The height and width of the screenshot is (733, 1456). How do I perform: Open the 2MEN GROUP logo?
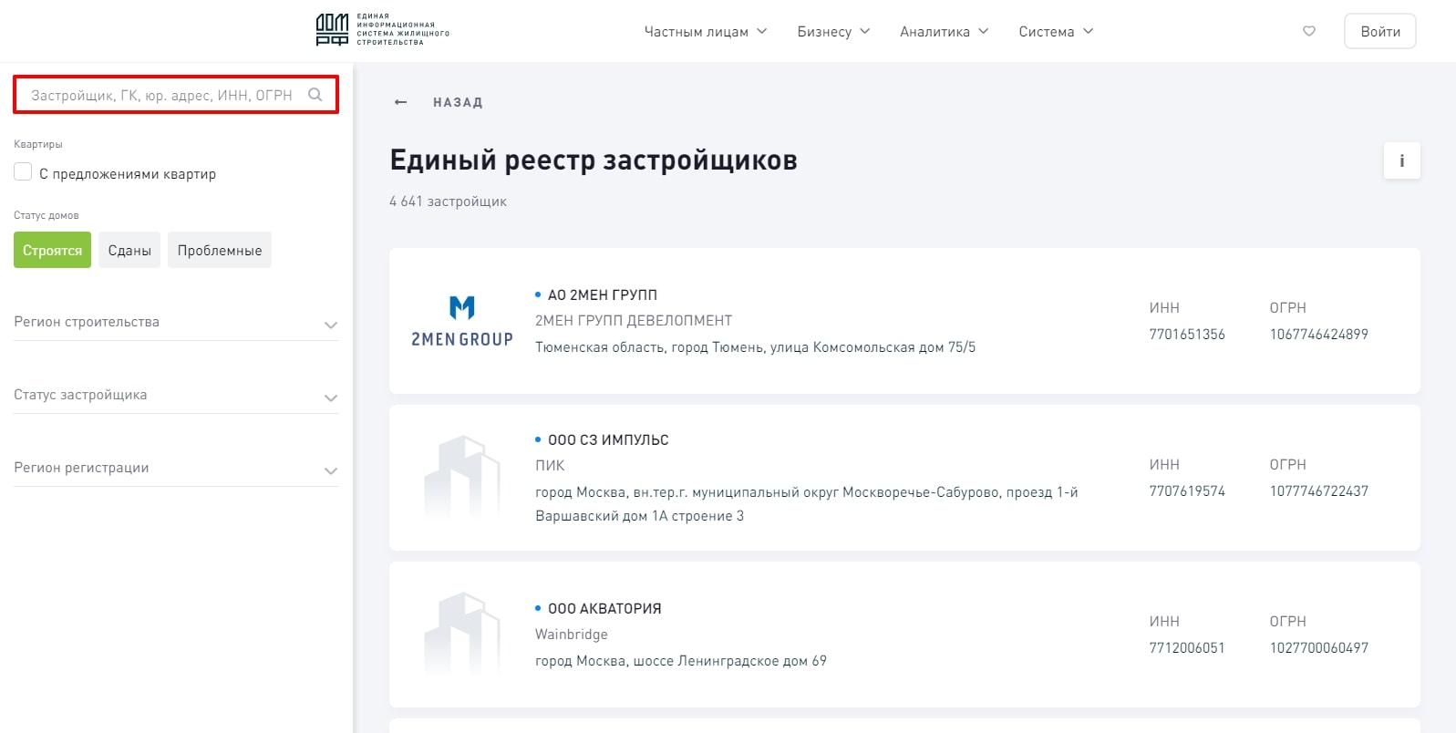[x=462, y=321]
